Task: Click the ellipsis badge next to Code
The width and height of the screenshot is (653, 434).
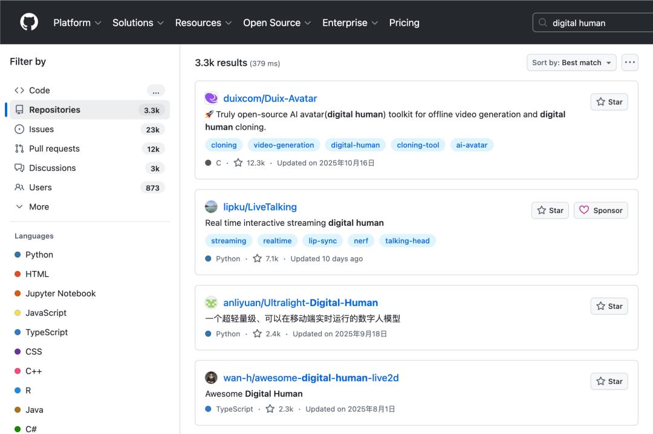Action: coord(155,91)
